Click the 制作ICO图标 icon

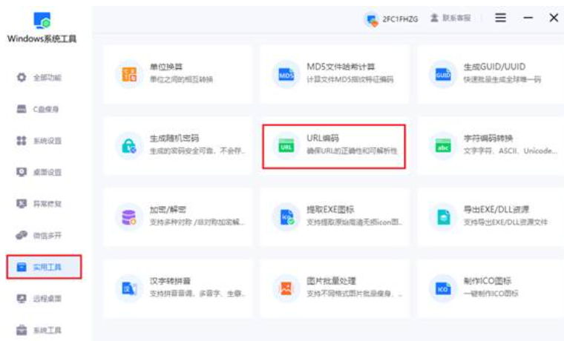[x=443, y=288]
